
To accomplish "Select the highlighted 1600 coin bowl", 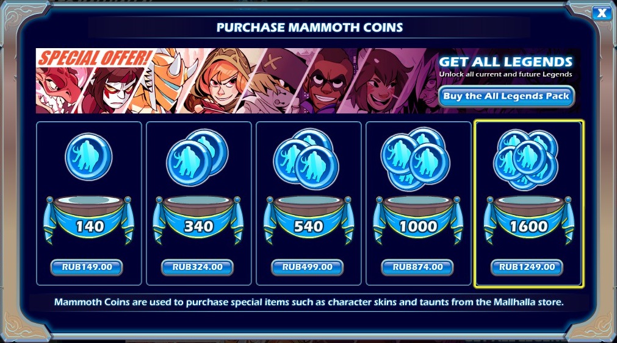I will point(529,219).
